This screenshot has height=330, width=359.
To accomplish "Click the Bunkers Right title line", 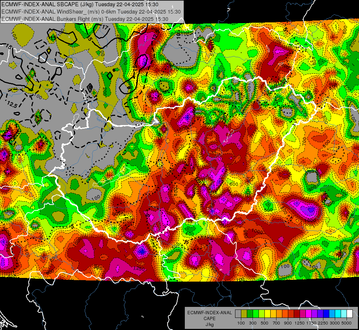I will [x=85, y=19].
